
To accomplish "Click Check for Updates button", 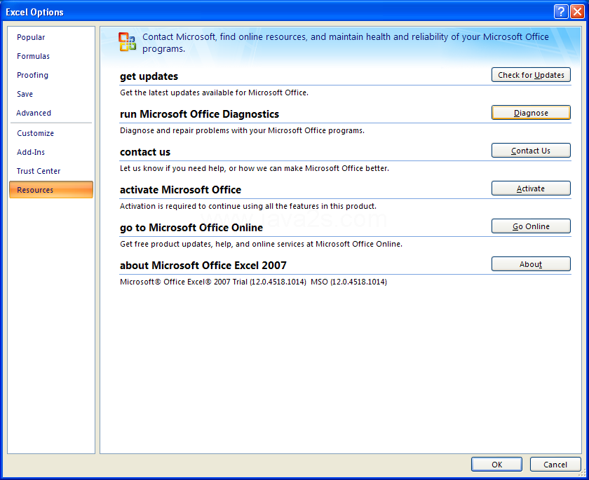I will pos(531,75).
